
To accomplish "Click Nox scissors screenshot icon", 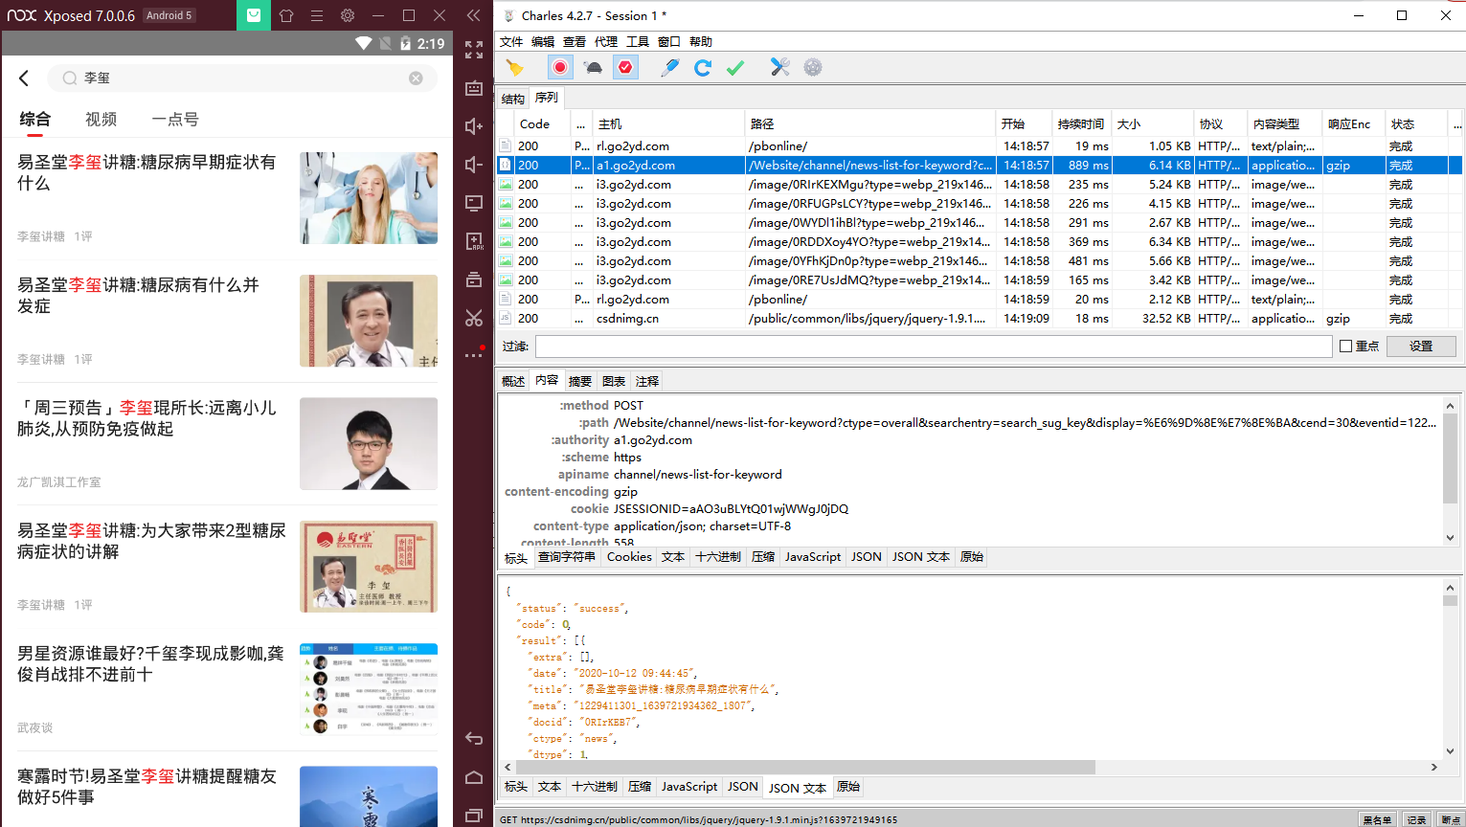I will [474, 318].
